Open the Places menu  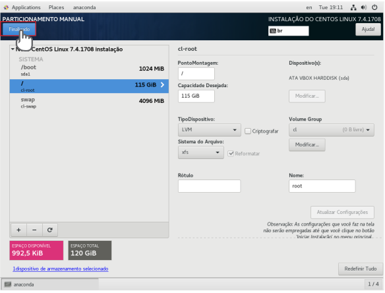coord(56,7)
